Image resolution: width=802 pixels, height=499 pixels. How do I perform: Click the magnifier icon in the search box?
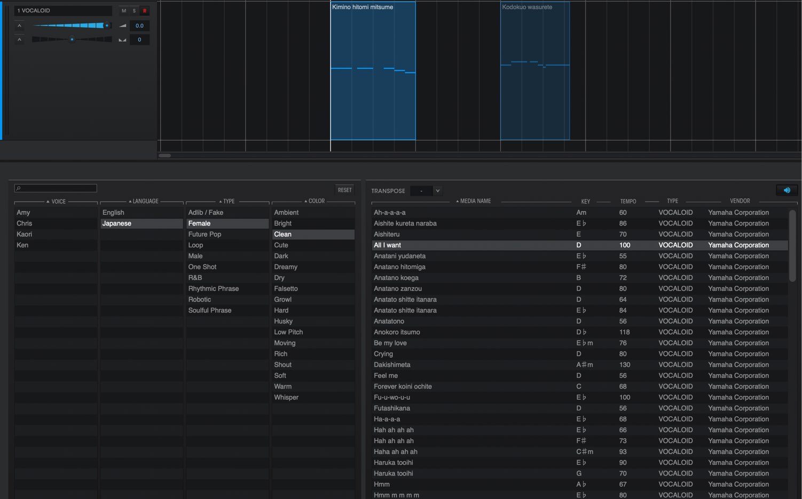point(18,188)
